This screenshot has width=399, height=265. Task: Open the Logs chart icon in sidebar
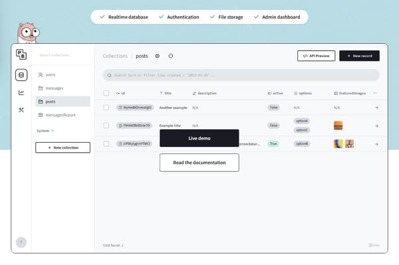click(21, 92)
